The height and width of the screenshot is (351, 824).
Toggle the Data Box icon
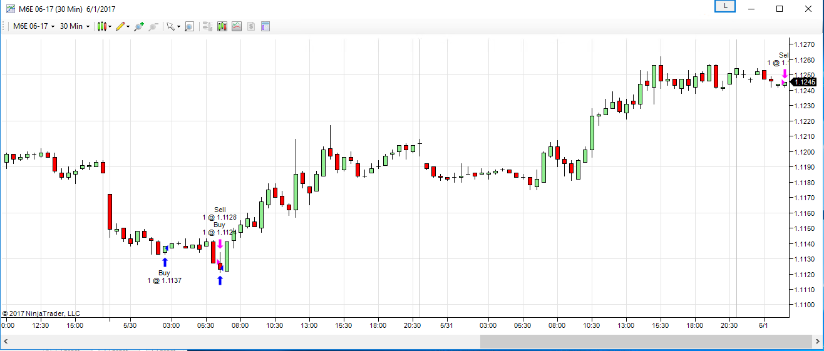coord(189,26)
